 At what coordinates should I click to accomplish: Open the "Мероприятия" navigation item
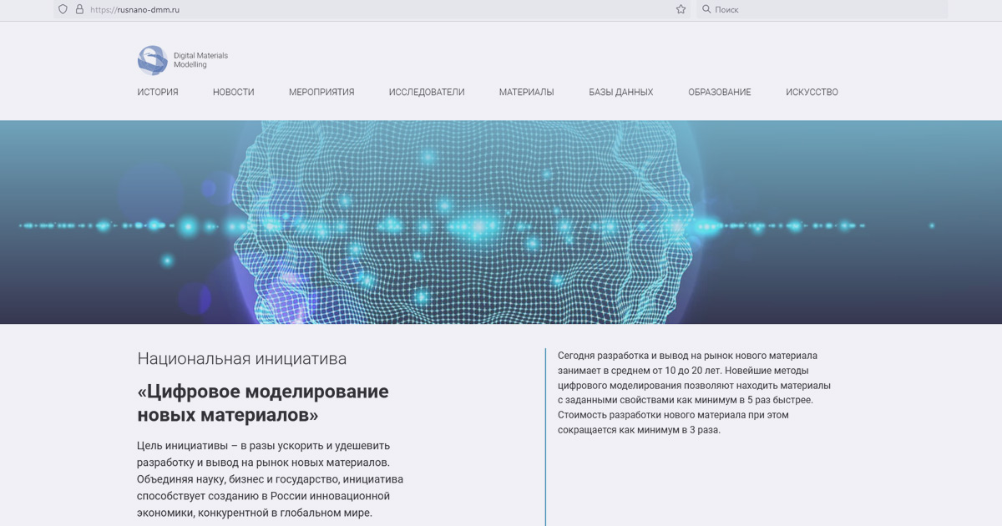(321, 93)
